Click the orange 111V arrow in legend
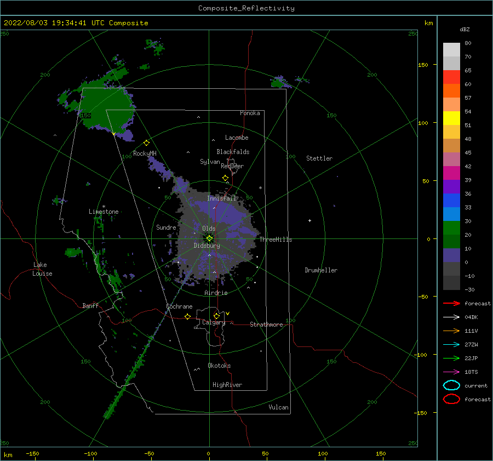Viewport: 493px width, 461px height. [451, 331]
